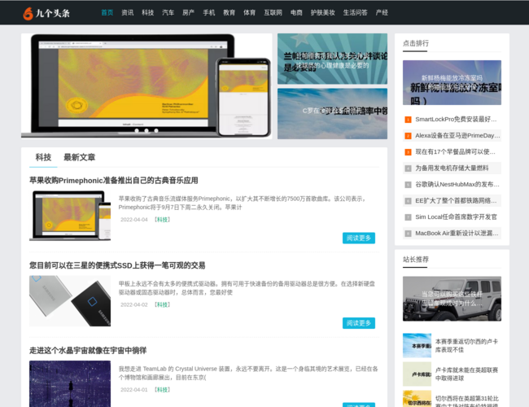Open ranked item 4 为备用发电机存储大量燃料
Viewport: 529px width, 407px height.
click(452, 168)
